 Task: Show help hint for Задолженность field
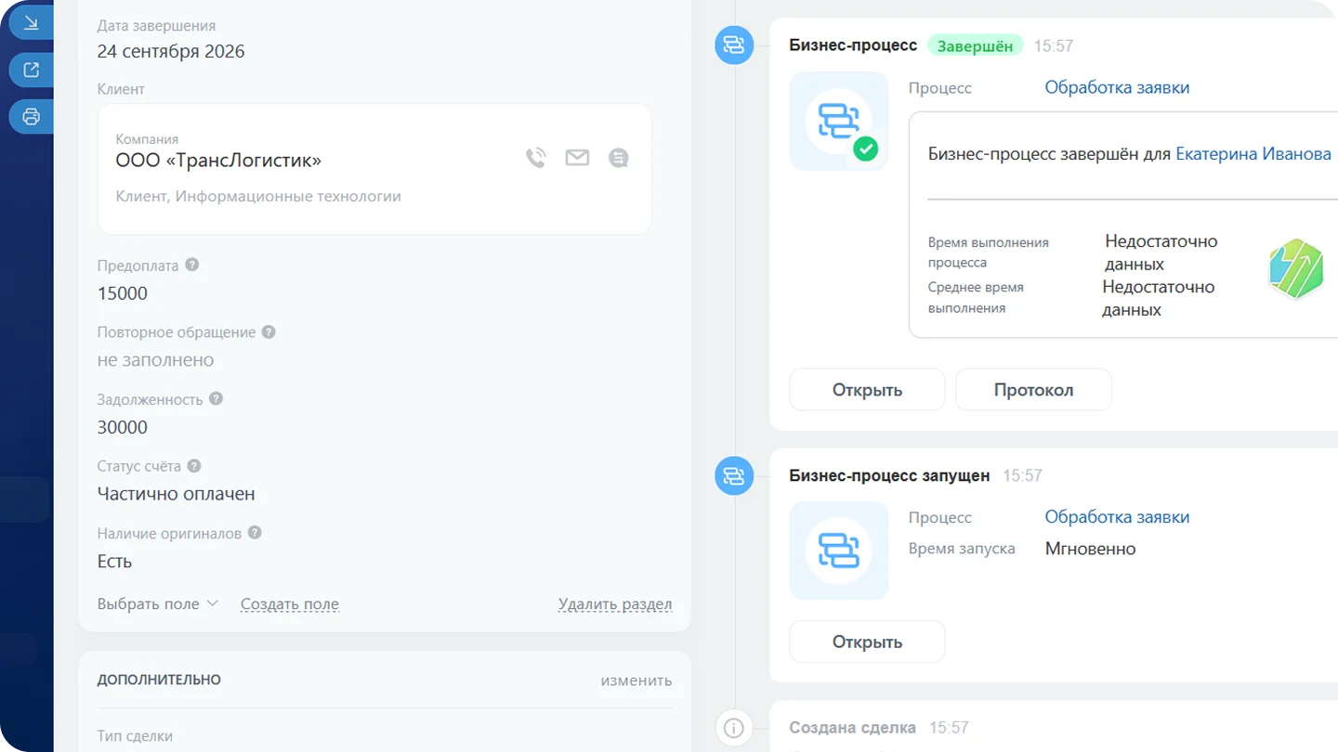(216, 399)
